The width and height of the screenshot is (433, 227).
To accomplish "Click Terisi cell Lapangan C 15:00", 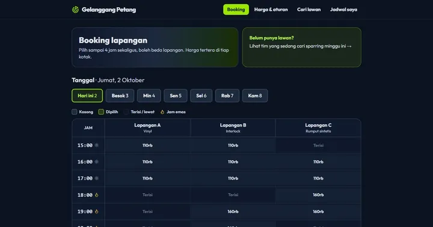I will click(318, 145).
